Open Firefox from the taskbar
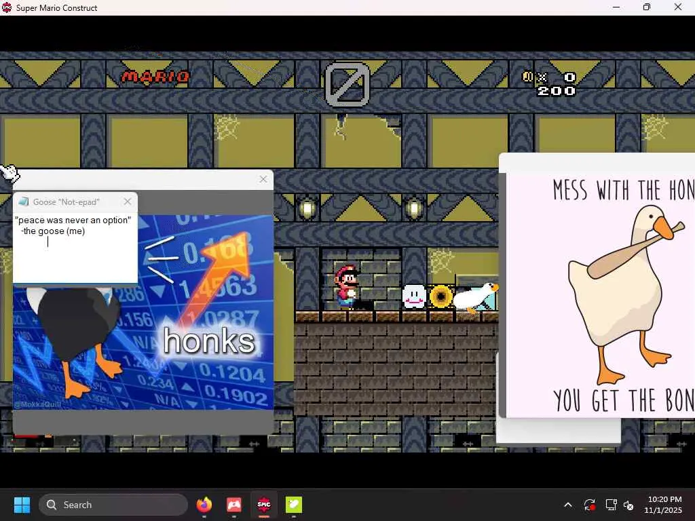This screenshot has height=521, width=695. tap(204, 505)
